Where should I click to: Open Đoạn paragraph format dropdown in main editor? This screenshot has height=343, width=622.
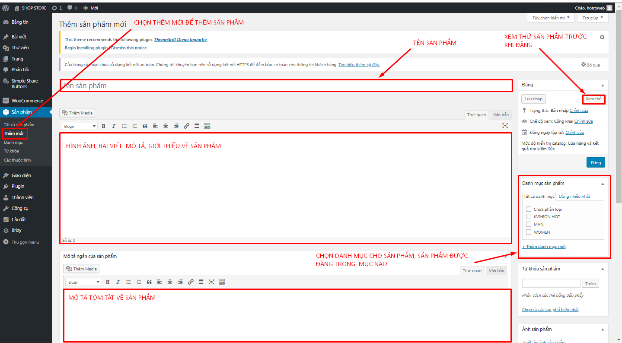(x=80, y=126)
